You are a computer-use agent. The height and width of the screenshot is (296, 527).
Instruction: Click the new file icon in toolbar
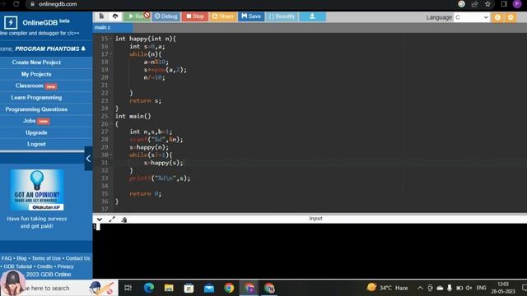[x=101, y=16]
